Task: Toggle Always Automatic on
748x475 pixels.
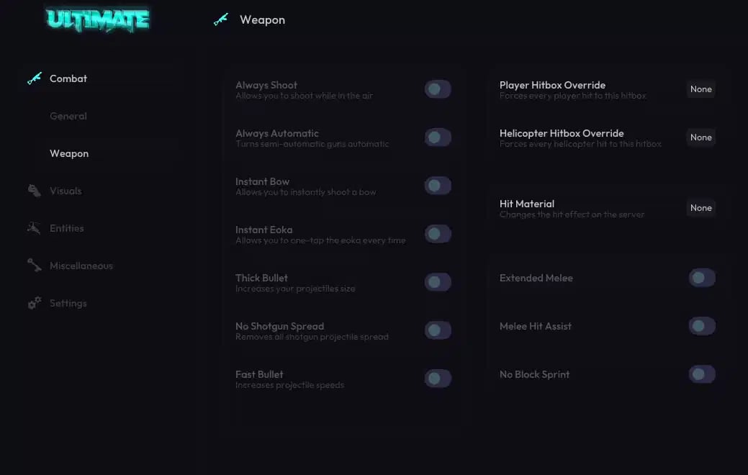Action: coord(437,137)
